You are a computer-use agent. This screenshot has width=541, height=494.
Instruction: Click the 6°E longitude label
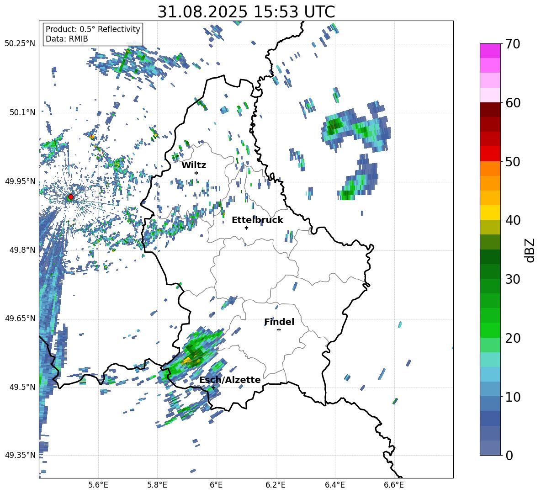coord(216,485)
